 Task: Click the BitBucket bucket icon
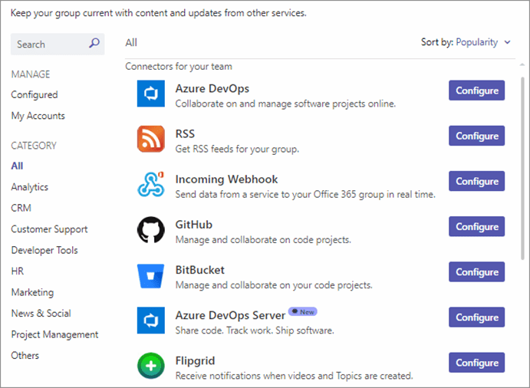point(151,275)
